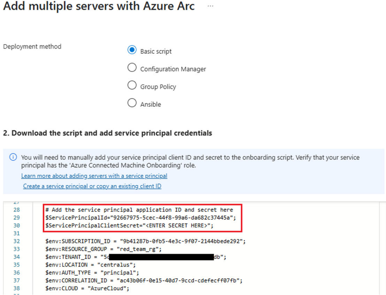Image resolution: width=386 pixels, height=295 pixels.
Task: Click the $env:LOCATION 'centralus' line
Action: [x=90, y=265]
